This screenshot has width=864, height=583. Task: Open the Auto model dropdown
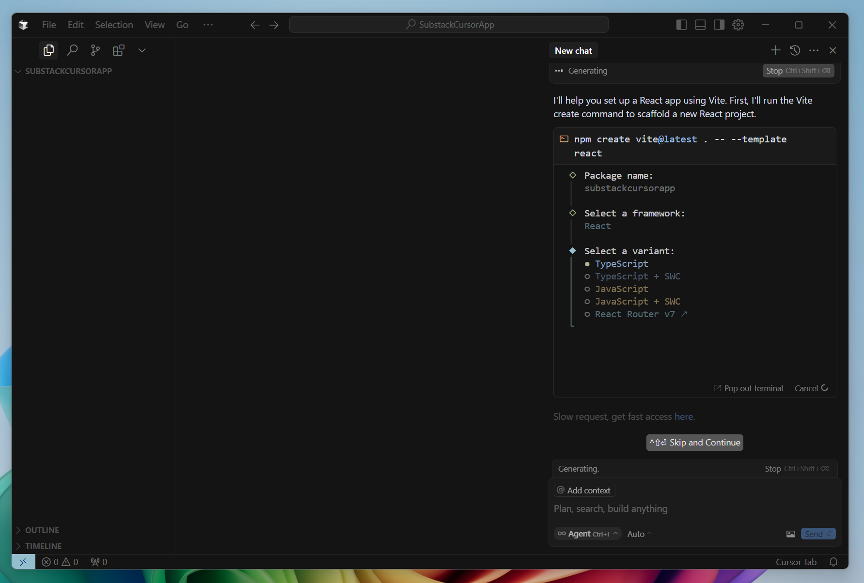[x=639, y=534]
